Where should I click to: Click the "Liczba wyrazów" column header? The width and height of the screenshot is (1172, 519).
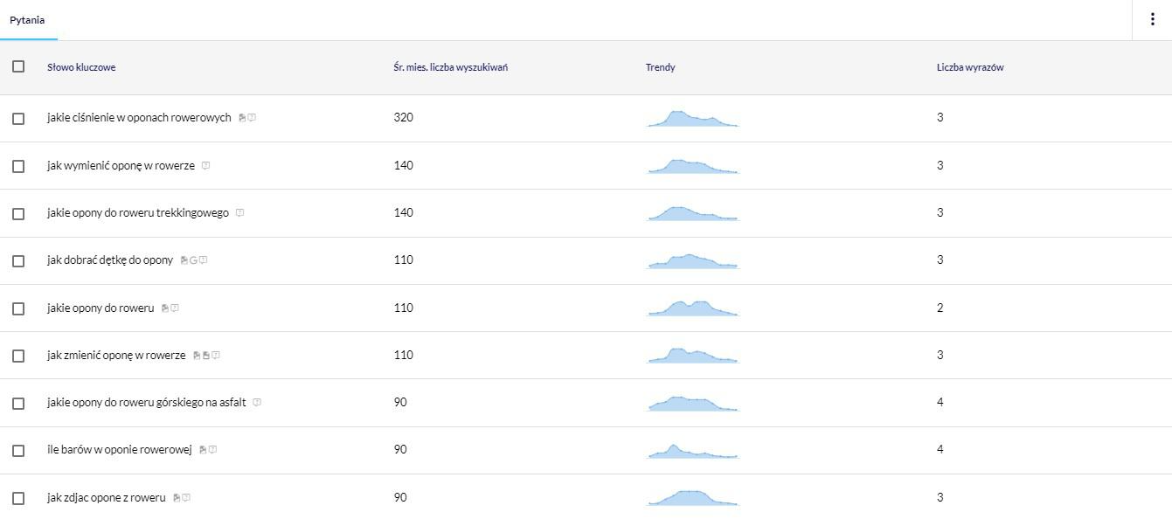pos(970,67)
